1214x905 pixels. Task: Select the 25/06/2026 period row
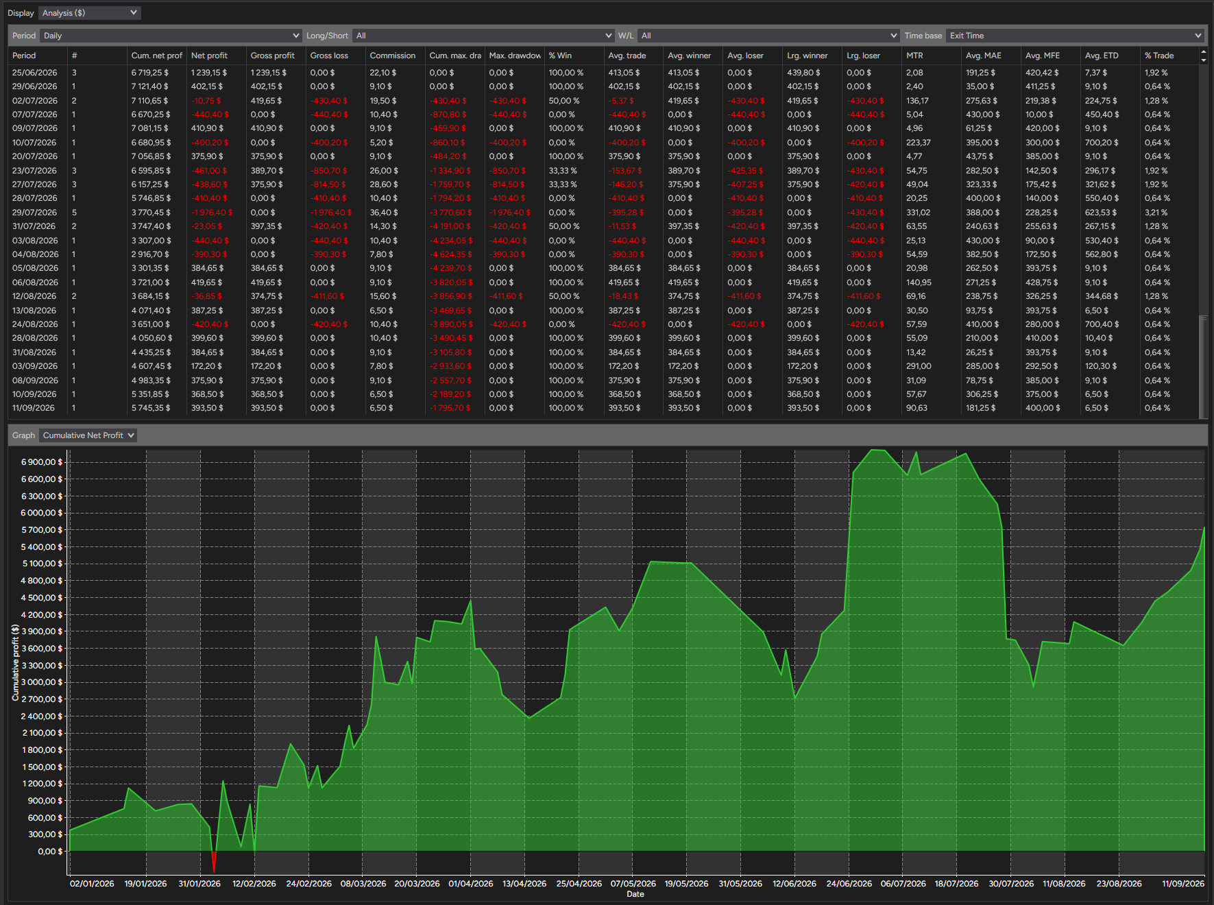click(x=604, y=73)
